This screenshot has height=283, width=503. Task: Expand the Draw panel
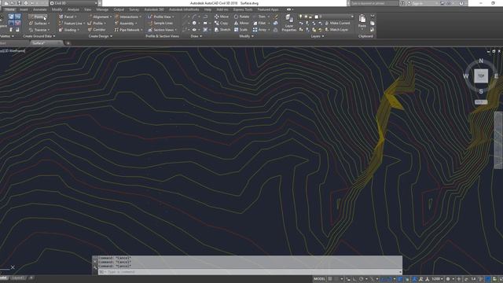[196, 36]
